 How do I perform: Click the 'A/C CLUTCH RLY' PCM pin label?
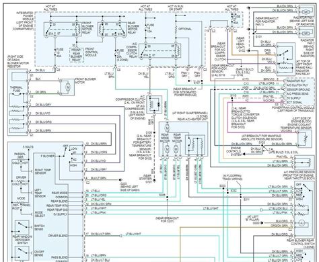point(297,85)
